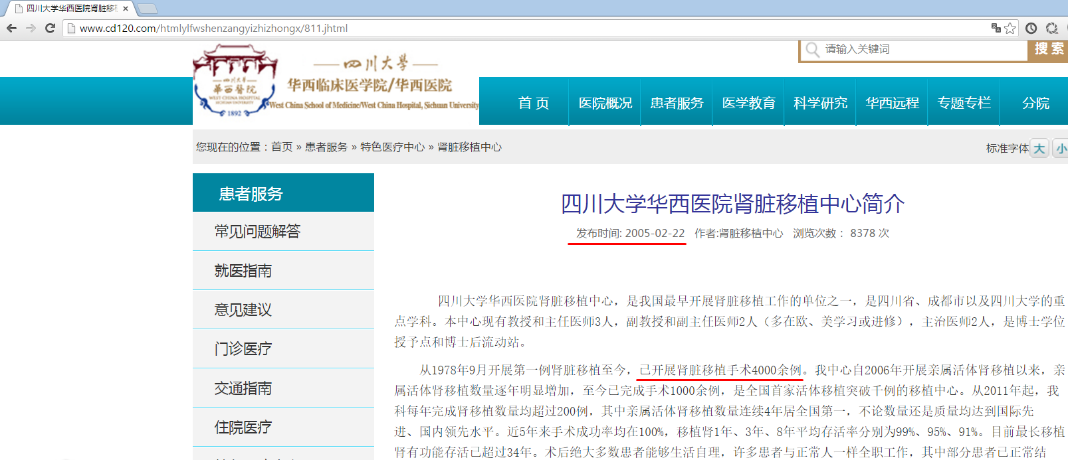Switch font size to small (小)

pos(1061,148)
